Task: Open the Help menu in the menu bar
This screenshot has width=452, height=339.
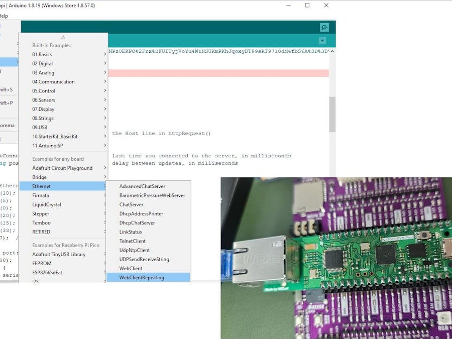Action: (x=4, y=16)
